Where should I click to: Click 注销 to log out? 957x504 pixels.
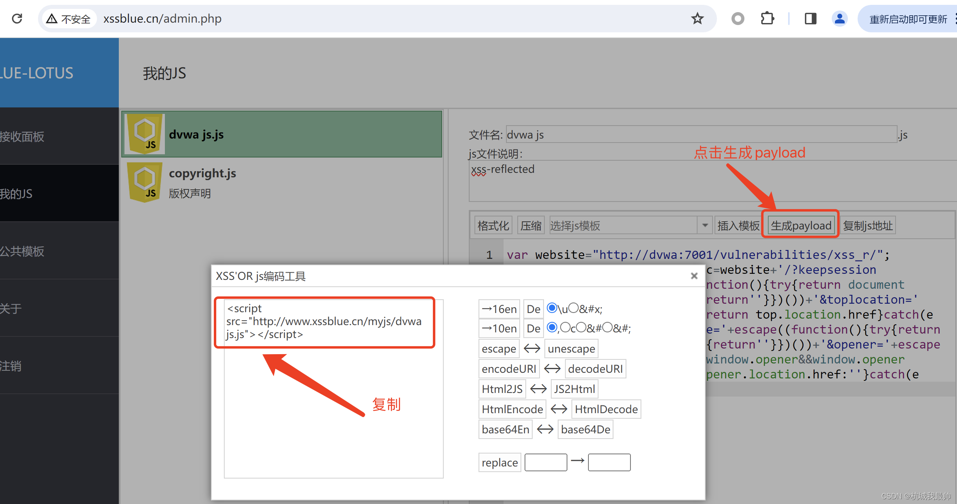(x=59, y=366)
